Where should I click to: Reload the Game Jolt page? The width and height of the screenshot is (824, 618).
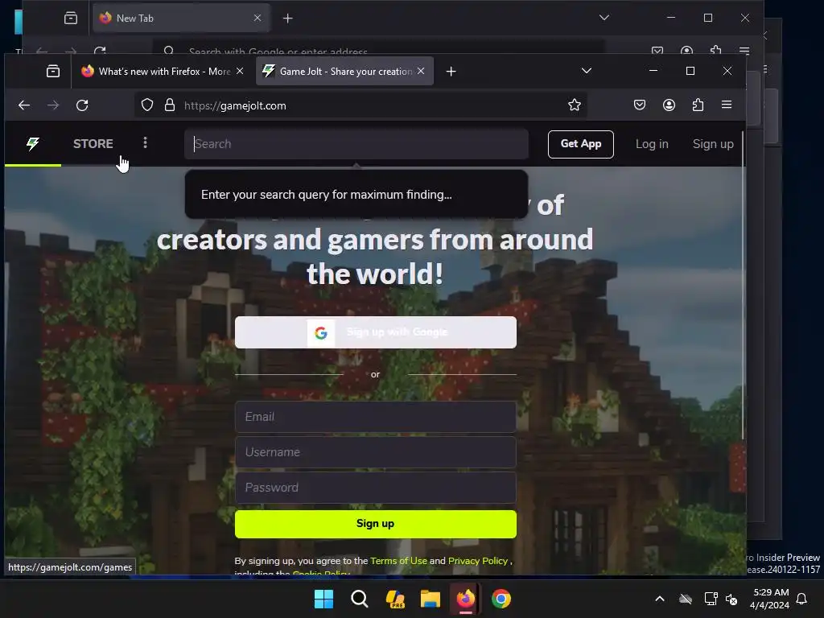[x=82, y=105]
